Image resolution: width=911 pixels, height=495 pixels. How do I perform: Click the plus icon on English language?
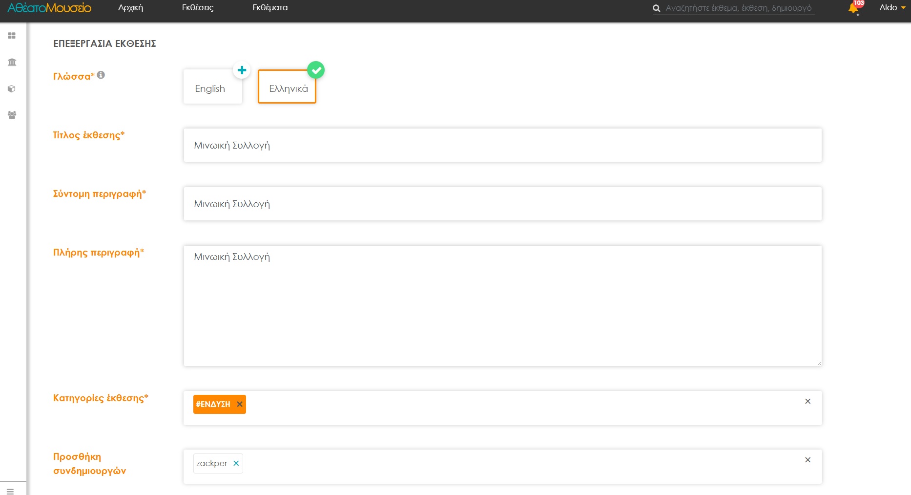(x=242, y=70)
